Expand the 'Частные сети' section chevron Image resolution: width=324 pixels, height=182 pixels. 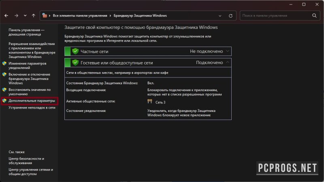pos(228,51)
